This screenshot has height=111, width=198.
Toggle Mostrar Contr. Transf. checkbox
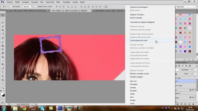36,6
